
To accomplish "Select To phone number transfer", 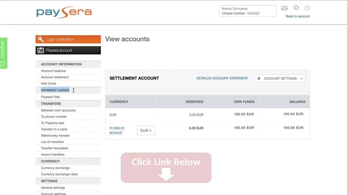I will [x=54, y=117].
